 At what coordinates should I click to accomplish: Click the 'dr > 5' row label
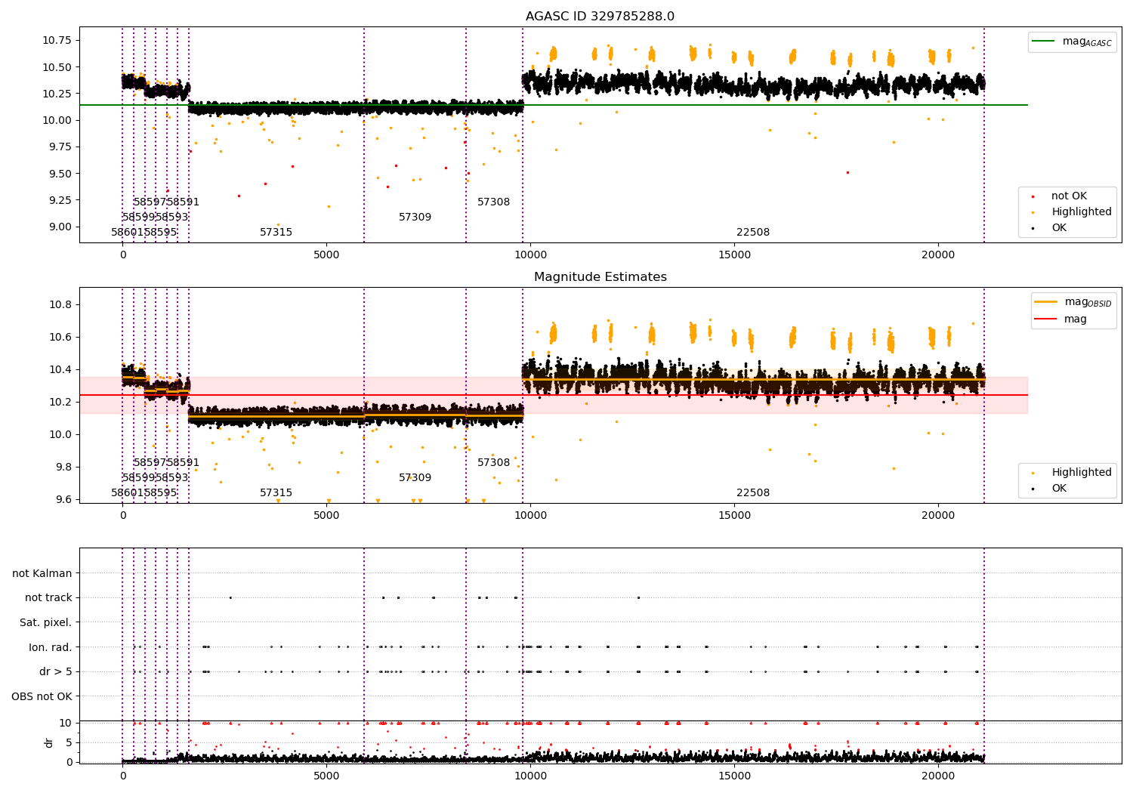(56, 672)
